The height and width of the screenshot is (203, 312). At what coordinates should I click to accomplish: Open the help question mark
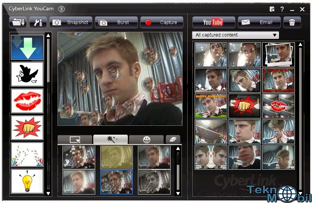282,9
